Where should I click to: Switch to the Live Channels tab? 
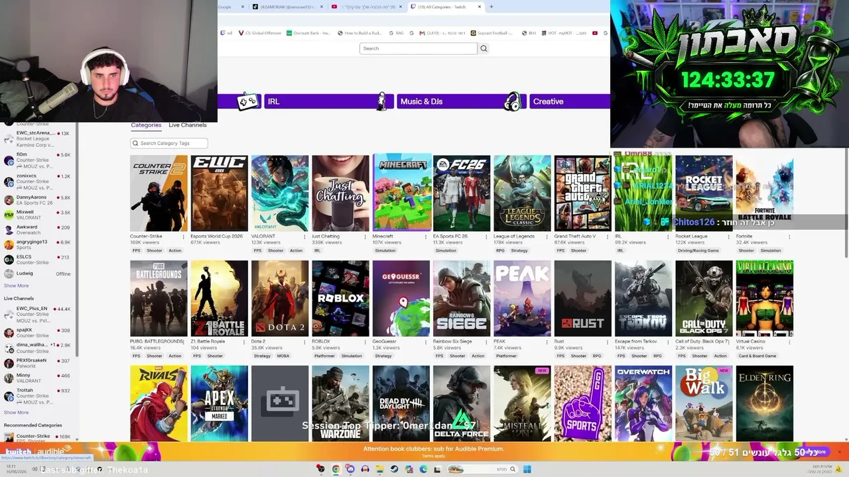188,125
